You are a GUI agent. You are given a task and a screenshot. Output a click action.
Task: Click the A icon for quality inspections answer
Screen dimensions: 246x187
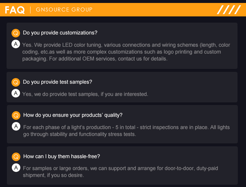(x=16, y=126)
